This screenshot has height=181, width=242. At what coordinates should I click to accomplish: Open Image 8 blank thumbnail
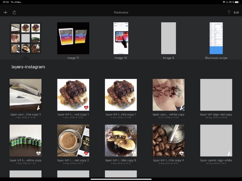[x=168, y=38]
